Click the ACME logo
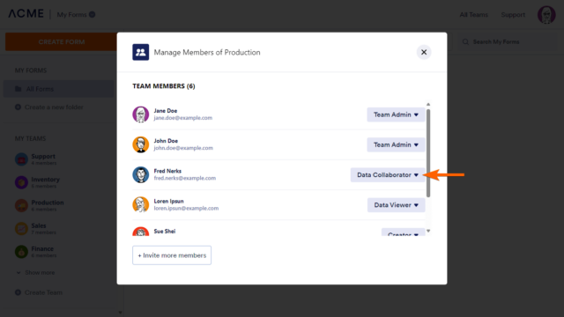 point(26,14)
